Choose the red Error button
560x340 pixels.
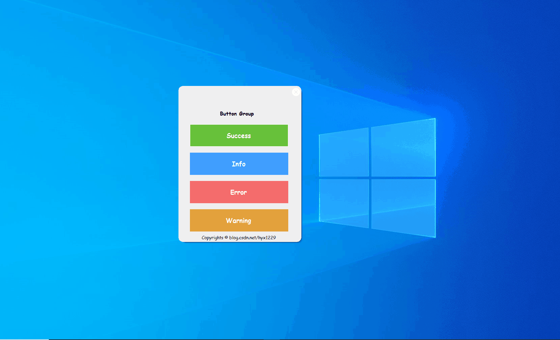click(x=239, y=192)
